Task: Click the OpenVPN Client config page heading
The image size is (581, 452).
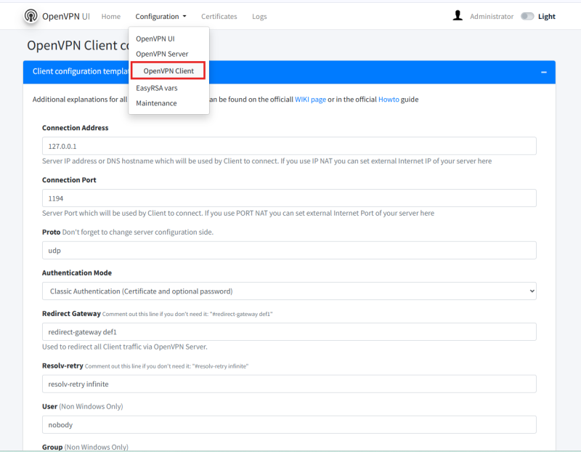Action: (78, 45)
